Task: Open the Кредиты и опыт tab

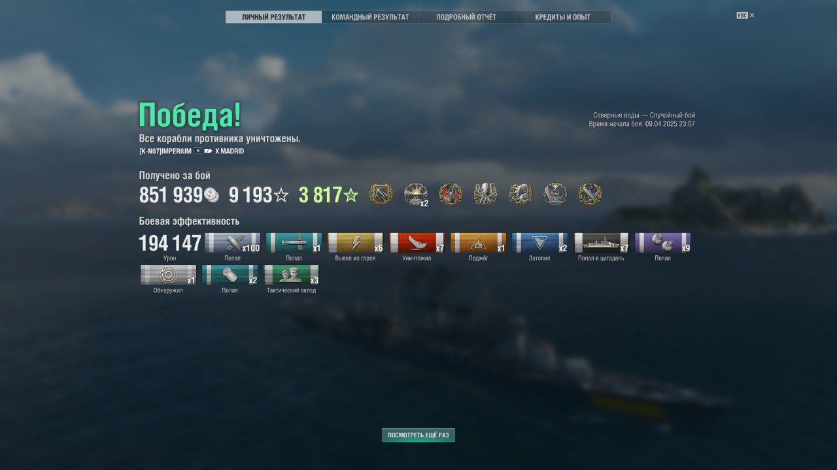Action: (x=562, y=17)
